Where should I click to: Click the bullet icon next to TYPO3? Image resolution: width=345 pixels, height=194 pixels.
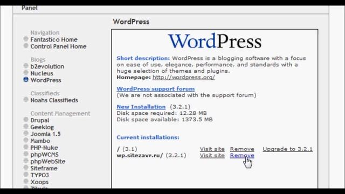pos(26,175)
